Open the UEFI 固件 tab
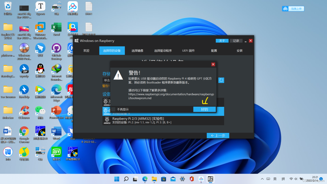This screenshot has width=327, height=184. [x=189, y=51]
